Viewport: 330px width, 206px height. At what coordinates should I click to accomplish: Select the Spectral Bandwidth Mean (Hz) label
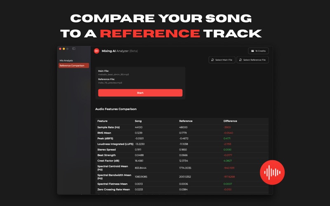pos(114,177)
